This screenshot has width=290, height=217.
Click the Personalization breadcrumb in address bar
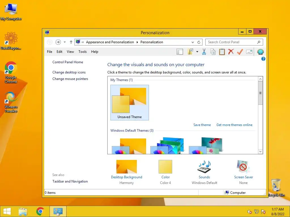pos(152,42)
